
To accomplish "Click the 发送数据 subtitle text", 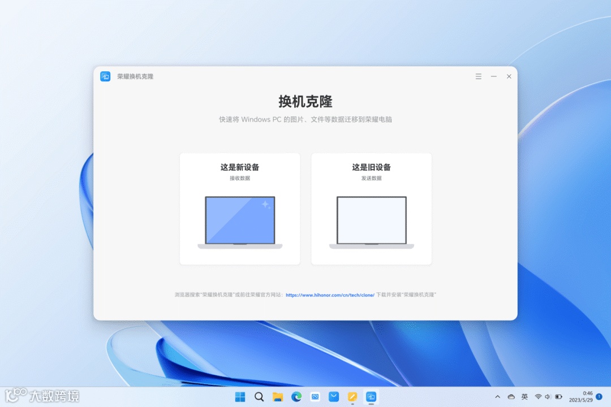I will 371,179.
